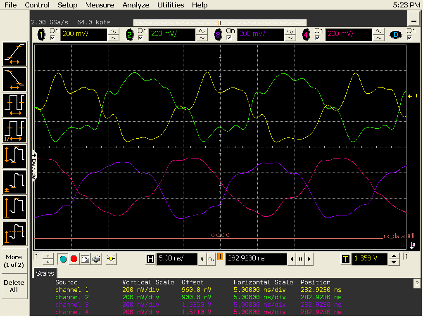The height and width of the screenshot is (317, 423).
Task: Zoom out horizontal scale (compressed wave icon)
Action: click(202, 259)
